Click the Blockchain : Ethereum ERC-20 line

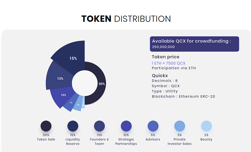tap(184, 96)
